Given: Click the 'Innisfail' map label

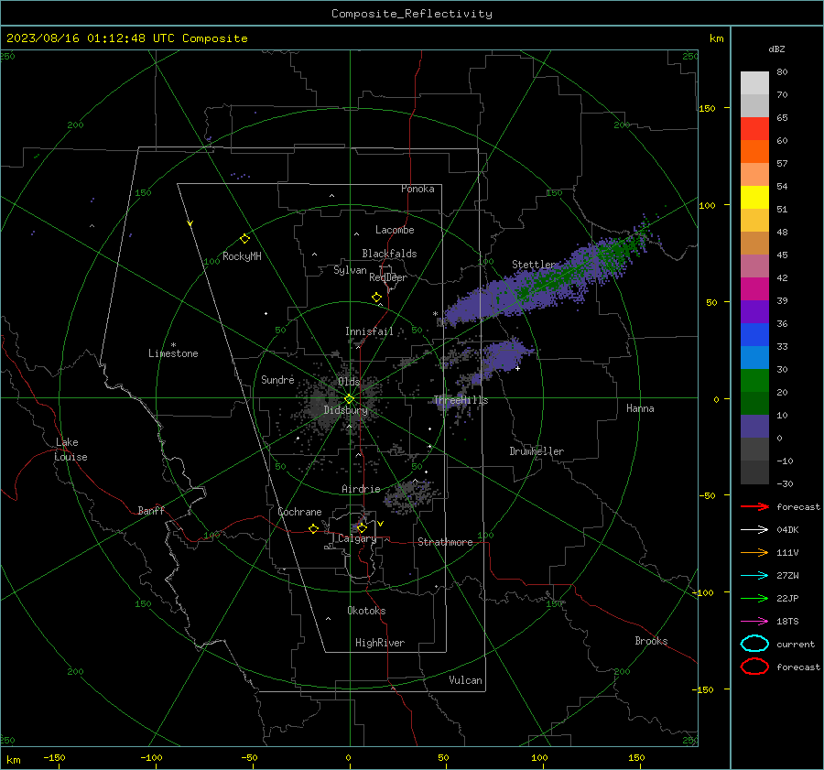Looking at the screenshot, I should pos(369,331).
